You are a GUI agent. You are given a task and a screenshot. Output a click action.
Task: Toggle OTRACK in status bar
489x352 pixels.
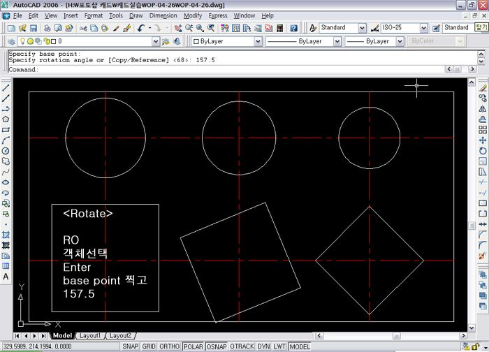[242, 346]
